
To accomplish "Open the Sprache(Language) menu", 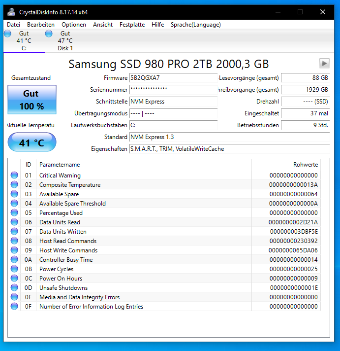I will coord(196,25).
